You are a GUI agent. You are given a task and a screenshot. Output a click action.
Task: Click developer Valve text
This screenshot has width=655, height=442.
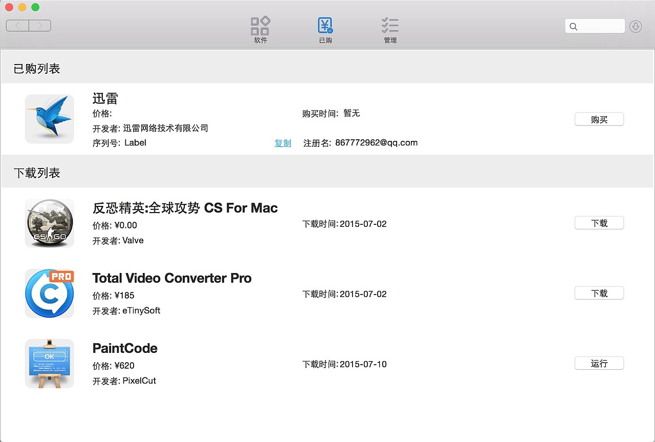tap(133, 240)
